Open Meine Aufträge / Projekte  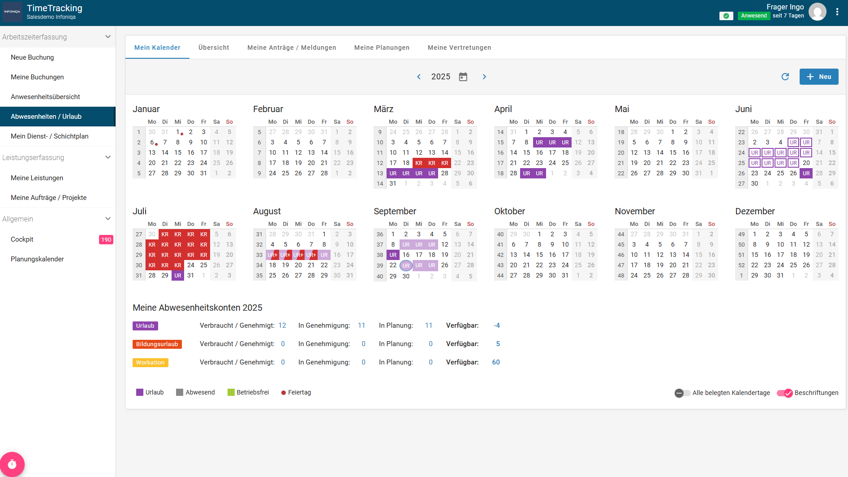pos(58,198)
